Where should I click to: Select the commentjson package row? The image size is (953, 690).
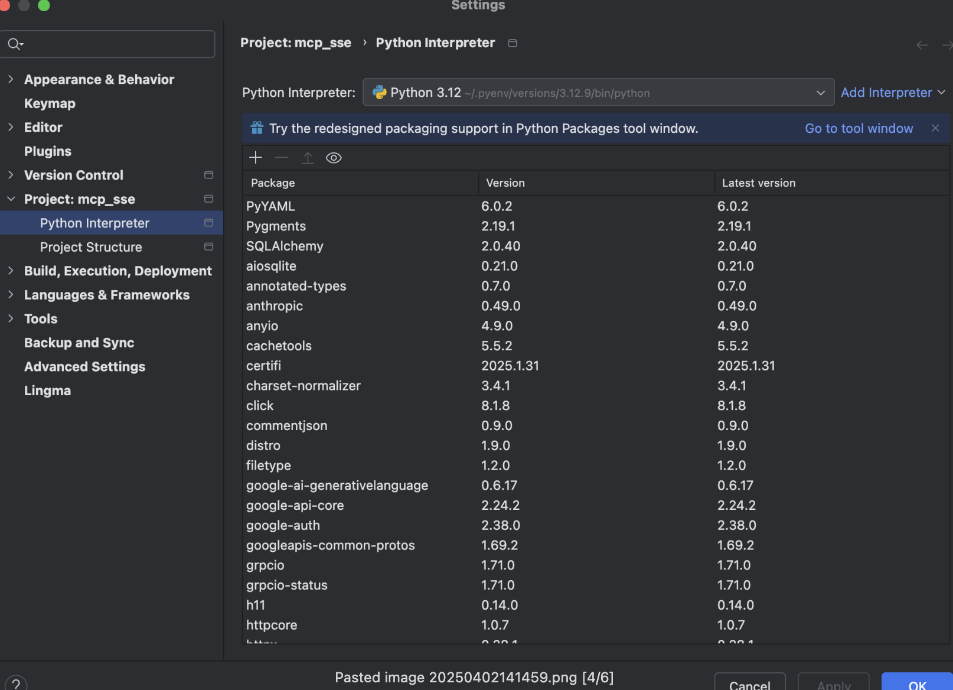[596, 425]
